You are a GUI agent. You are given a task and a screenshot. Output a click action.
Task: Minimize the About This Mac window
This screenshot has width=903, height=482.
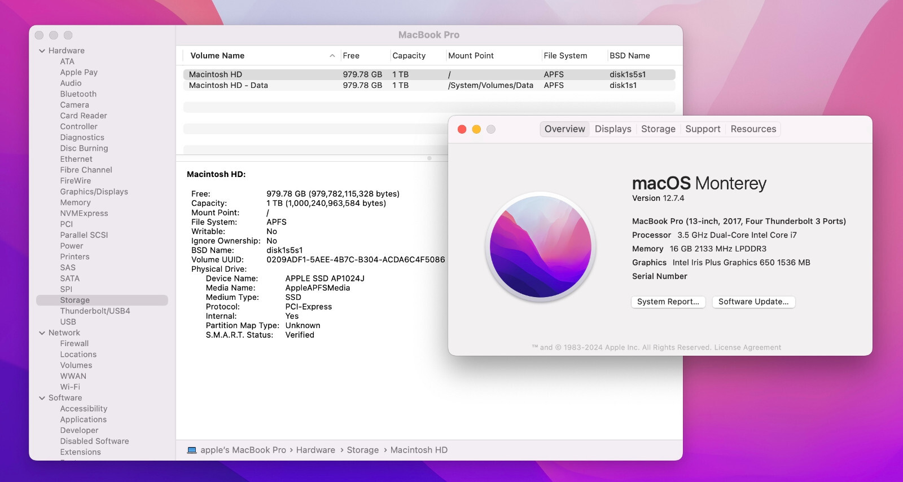[x=476, y=129]
